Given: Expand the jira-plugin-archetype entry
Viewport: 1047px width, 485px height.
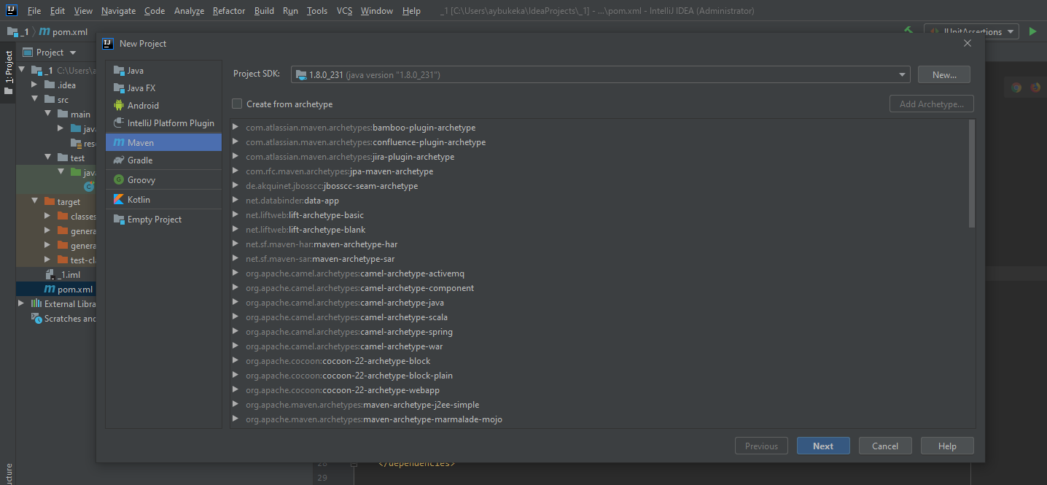Looking at the screenshot, I should click(236, 157).
